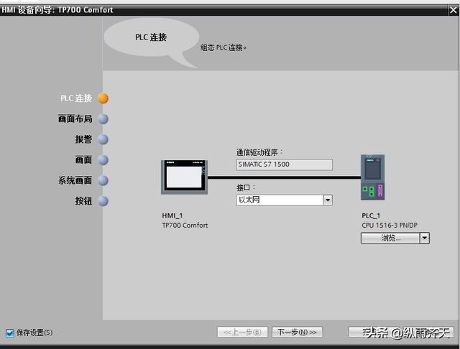This screenshot has height=349, width=460.
Task: Click the connection line between HMI and PLC
Action: (x=284, y=177)
